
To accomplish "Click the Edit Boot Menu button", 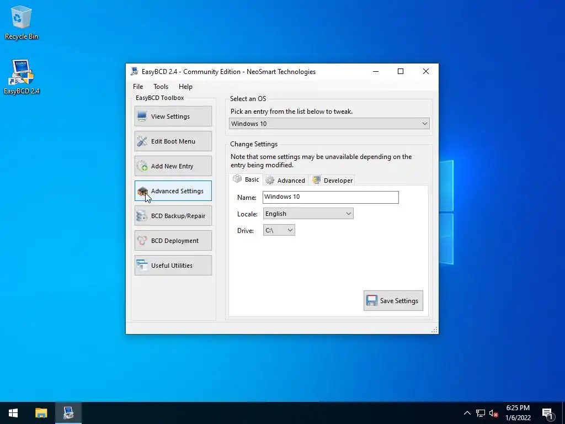I will pyautogui.click(x=173, y=141).
